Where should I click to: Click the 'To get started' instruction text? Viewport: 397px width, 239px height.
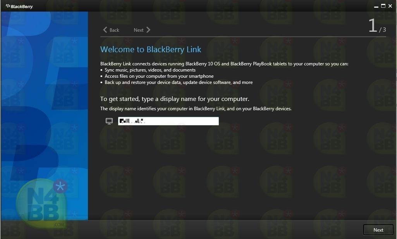point(175,99)
